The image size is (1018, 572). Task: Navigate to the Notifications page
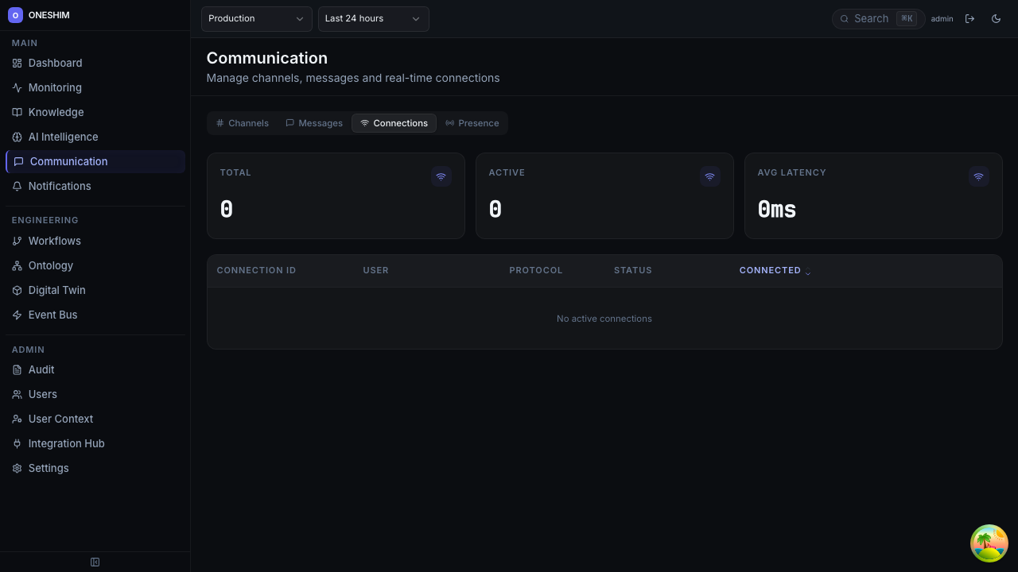60,186
